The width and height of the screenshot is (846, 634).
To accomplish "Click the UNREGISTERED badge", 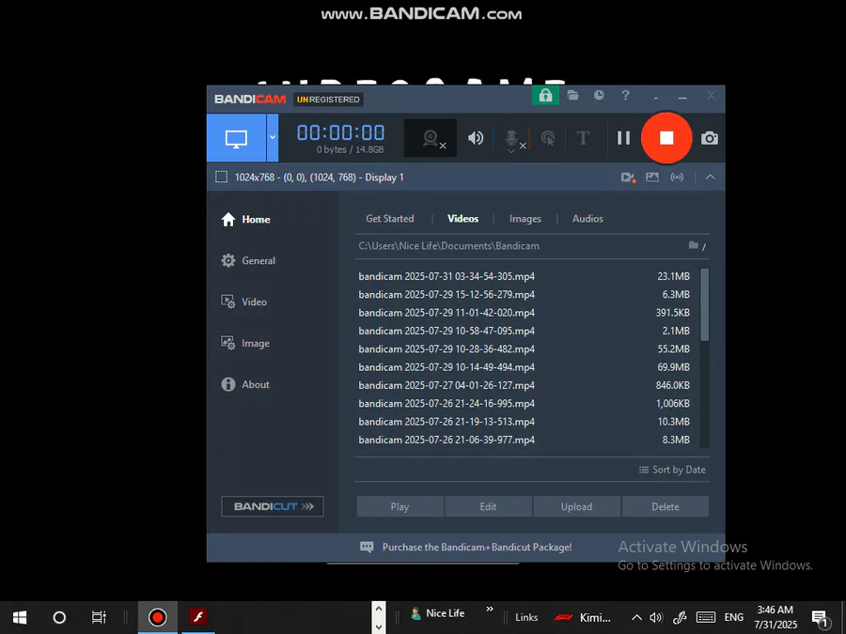I will coord(328,100).
